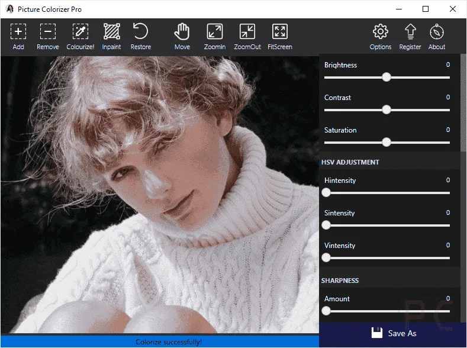The image size is (467, 348).
Task: Zoom in on the picture
Action: point(214,37)
